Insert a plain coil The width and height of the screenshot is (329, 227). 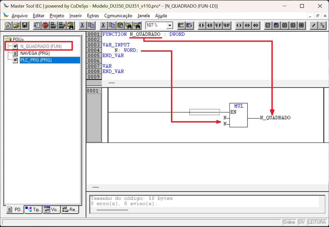click(x=239, y=25)
